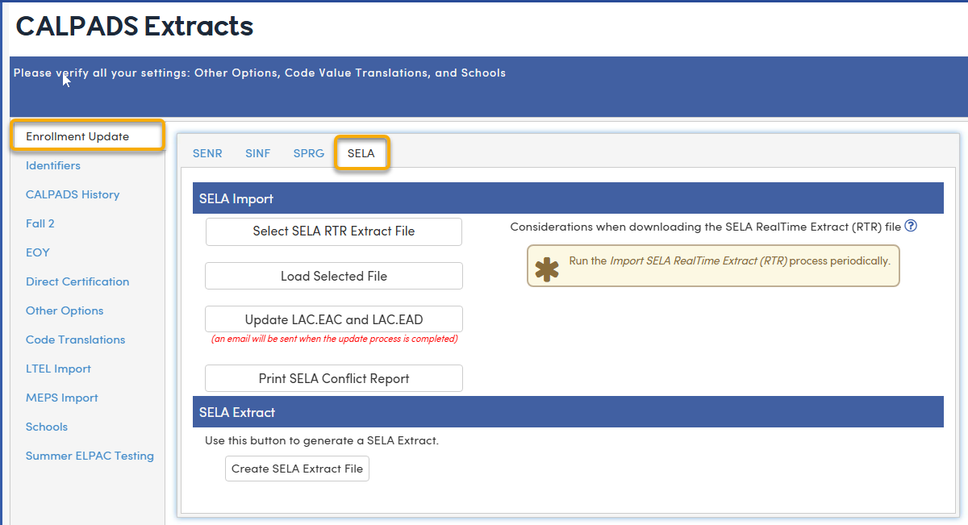Screen dimensions: 968x525
Task: Click Update LAC.EAC and LAC.EAD
Action: pyautogui.click(x=334, y=319)
